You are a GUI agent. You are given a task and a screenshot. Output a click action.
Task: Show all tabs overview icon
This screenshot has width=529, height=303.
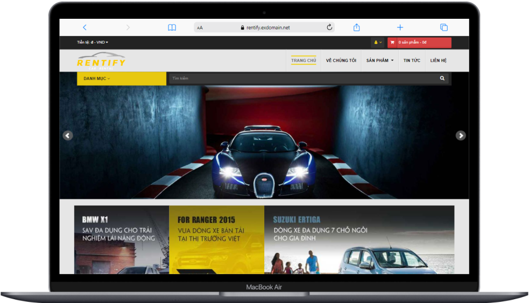coord(444,27)
